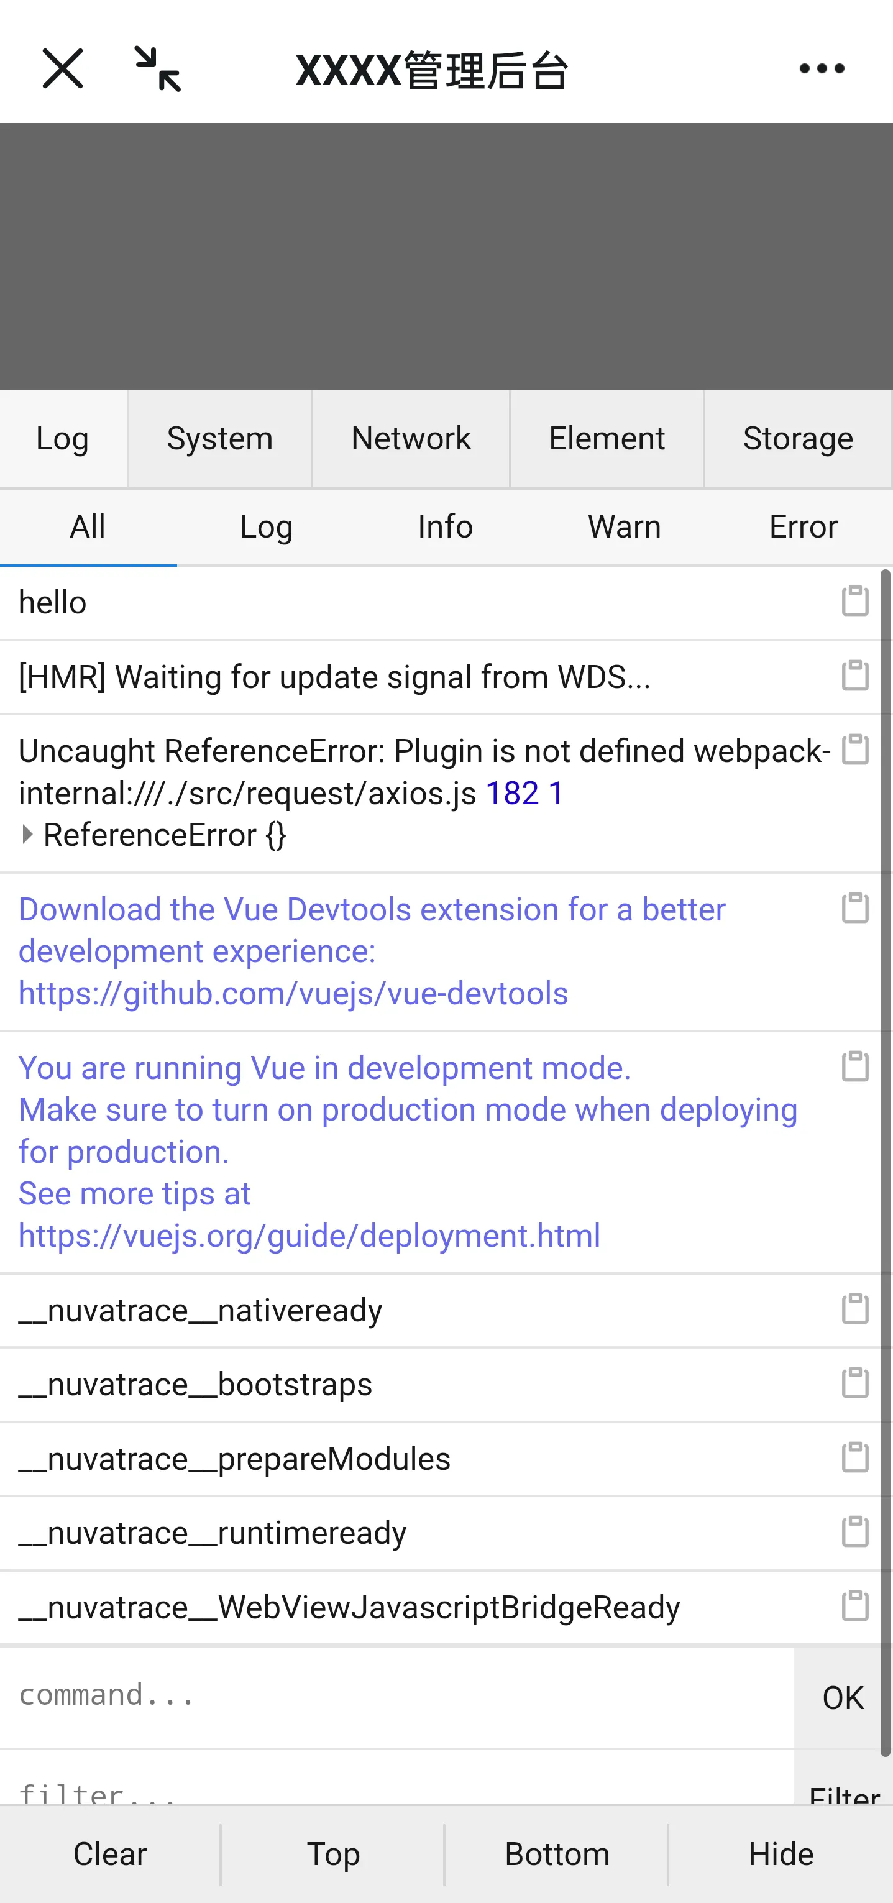The height and width of the screenshot is (1903, 893).
Task: Filter logs by Warn level
Action: point(624,527)
